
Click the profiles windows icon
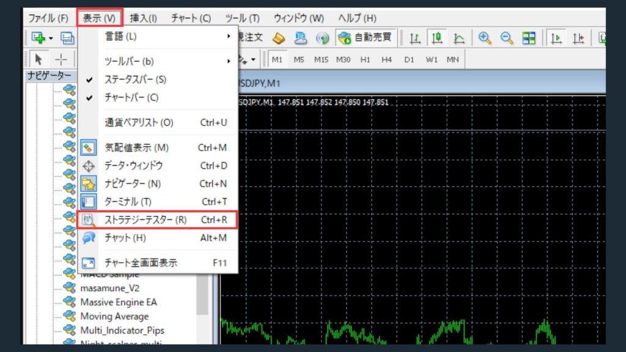click(x=67, y=38)
